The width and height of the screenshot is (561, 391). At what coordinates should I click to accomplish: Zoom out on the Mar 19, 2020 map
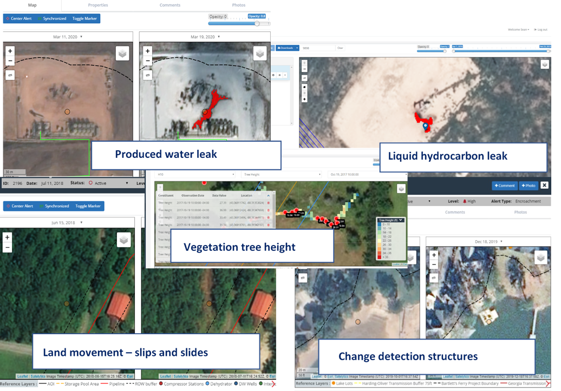click(147, 61)
